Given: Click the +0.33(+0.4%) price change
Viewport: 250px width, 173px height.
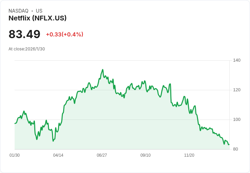Looking at the screenshot, I should 65,34.
